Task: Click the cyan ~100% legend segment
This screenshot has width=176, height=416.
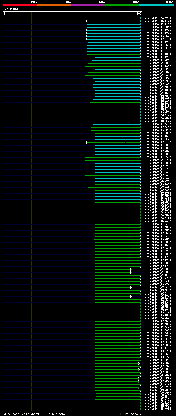Action: pyautogui.click(x=156, y=5)
